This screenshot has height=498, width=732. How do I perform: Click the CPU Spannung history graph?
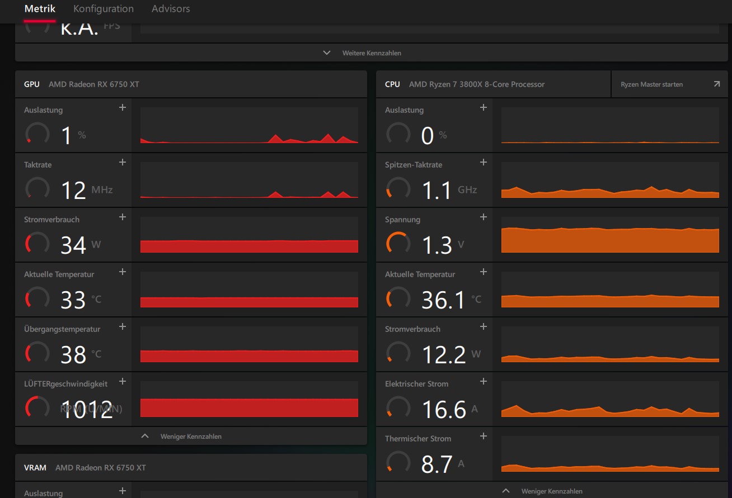(x=610, y=235)
